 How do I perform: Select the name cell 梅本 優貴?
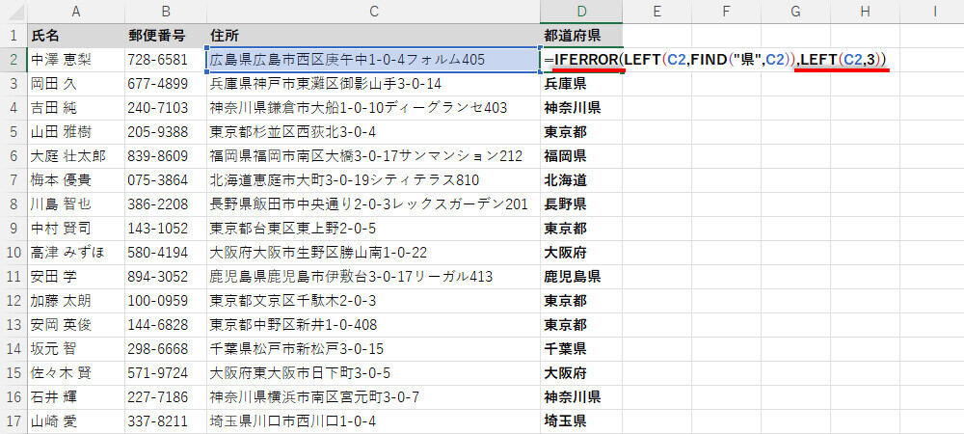point(76,180)
